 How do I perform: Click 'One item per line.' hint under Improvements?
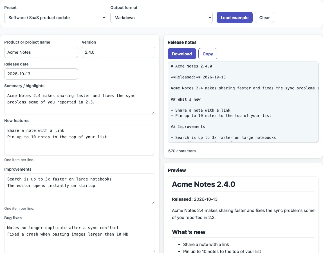(19, 208)
